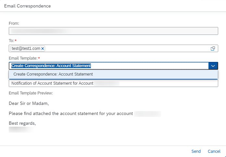Click the Please find attached preview sentence
This screenshot has width=226, height=157.
pos(71,114)
